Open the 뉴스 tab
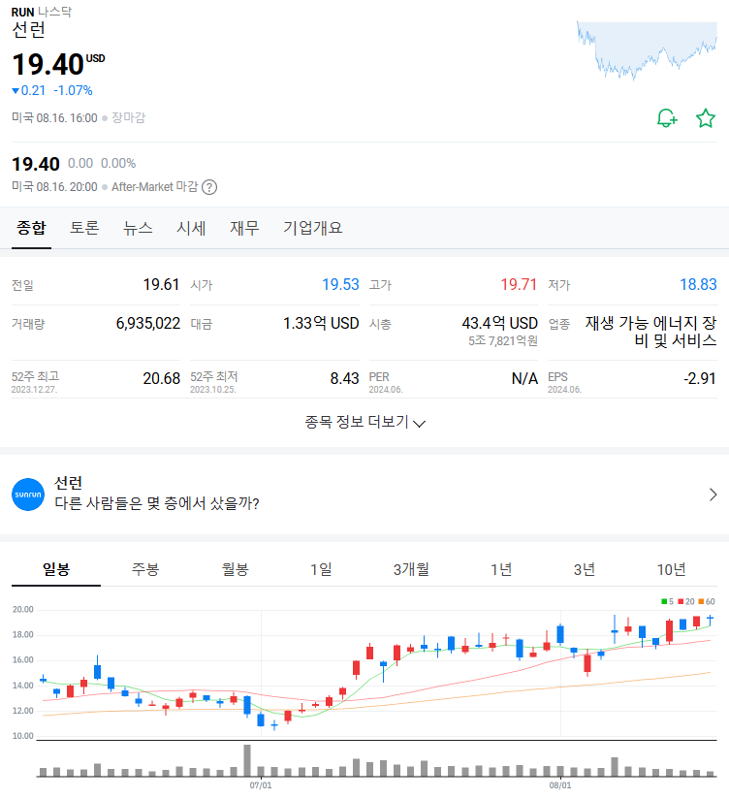Screen dimensions: 729x799 point(138,227)
